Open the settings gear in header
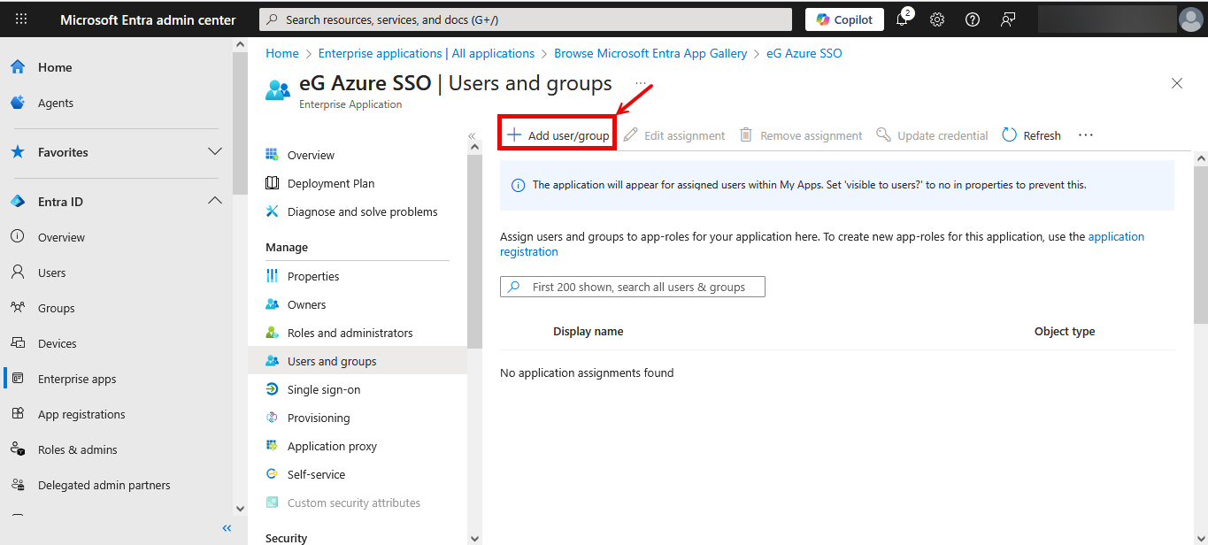 click(x=937, y=19)
